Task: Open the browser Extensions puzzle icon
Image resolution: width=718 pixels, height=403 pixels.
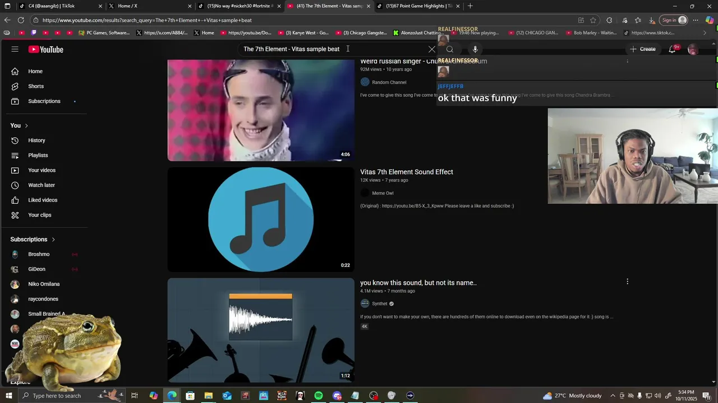Action: [x=609, y=20]
